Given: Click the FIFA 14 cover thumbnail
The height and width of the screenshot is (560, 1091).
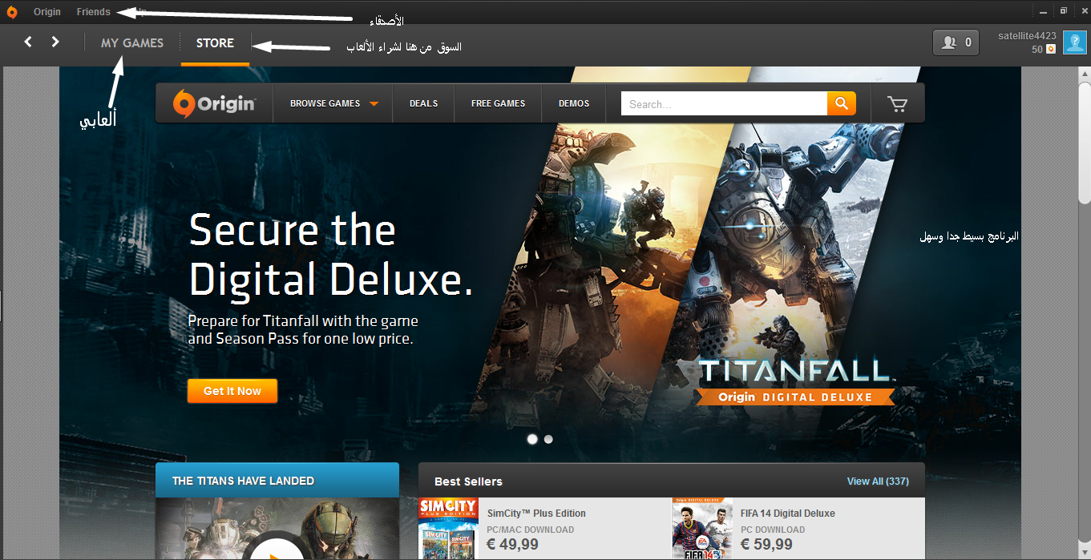Looking at the screenshot, I should coord(702,529).
